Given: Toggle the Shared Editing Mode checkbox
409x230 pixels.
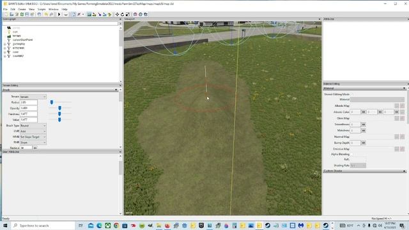Looking at the screenshot, I should coord(352,94).
